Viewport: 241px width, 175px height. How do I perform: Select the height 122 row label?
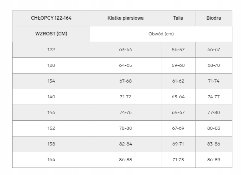point(51,50)
